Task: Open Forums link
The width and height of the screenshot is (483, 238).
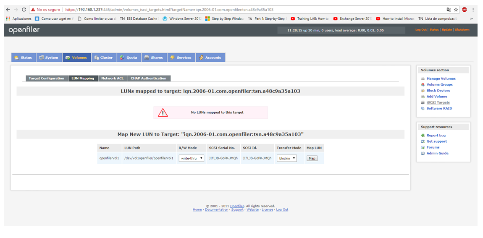Action: (433, 147)
